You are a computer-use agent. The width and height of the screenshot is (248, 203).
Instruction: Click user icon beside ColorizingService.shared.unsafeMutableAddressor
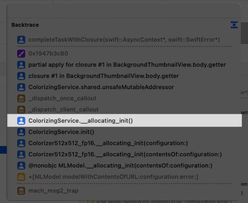21,87
